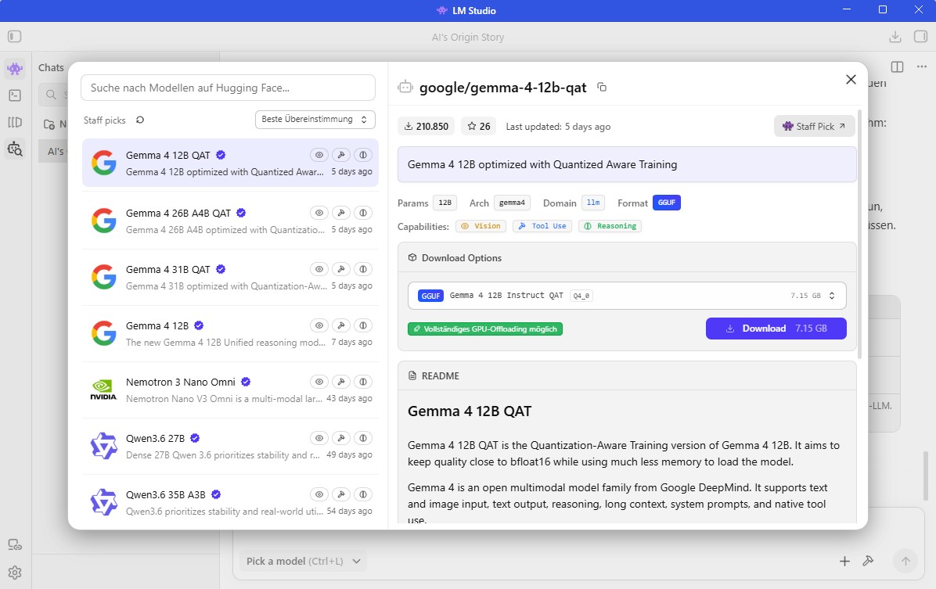Select the Qwen3.6 35B A3B model

click(230, 502)
